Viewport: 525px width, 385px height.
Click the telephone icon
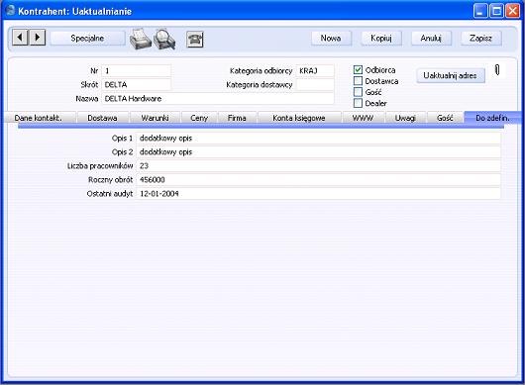pos(195,40)
